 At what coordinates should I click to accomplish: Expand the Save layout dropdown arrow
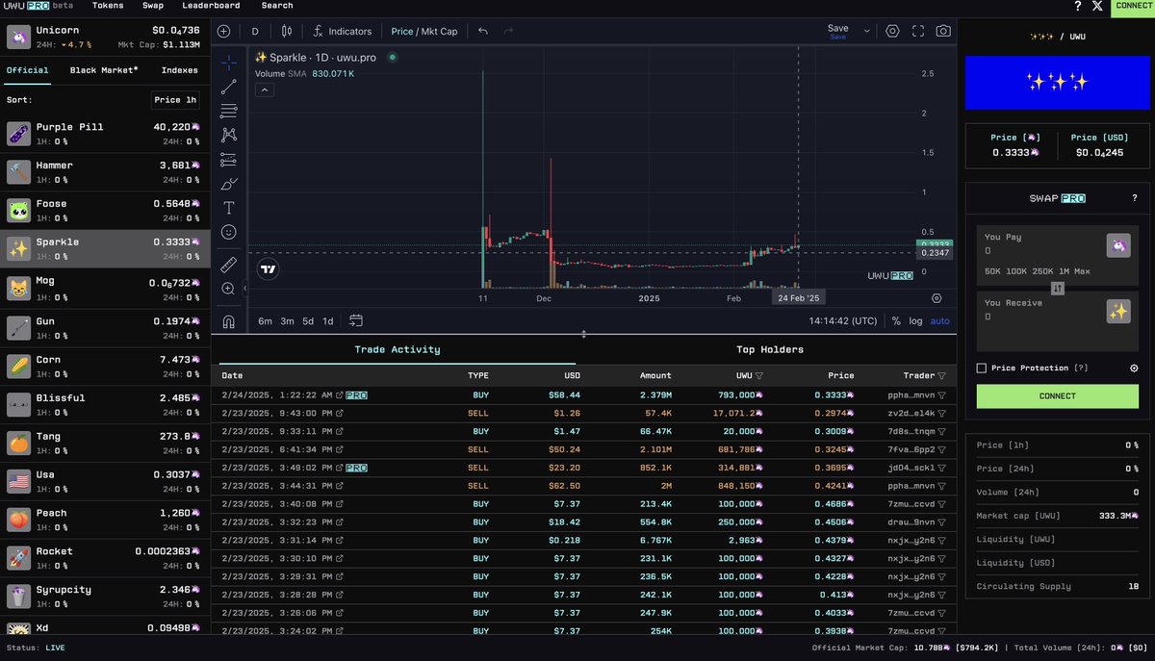point(866,31)
